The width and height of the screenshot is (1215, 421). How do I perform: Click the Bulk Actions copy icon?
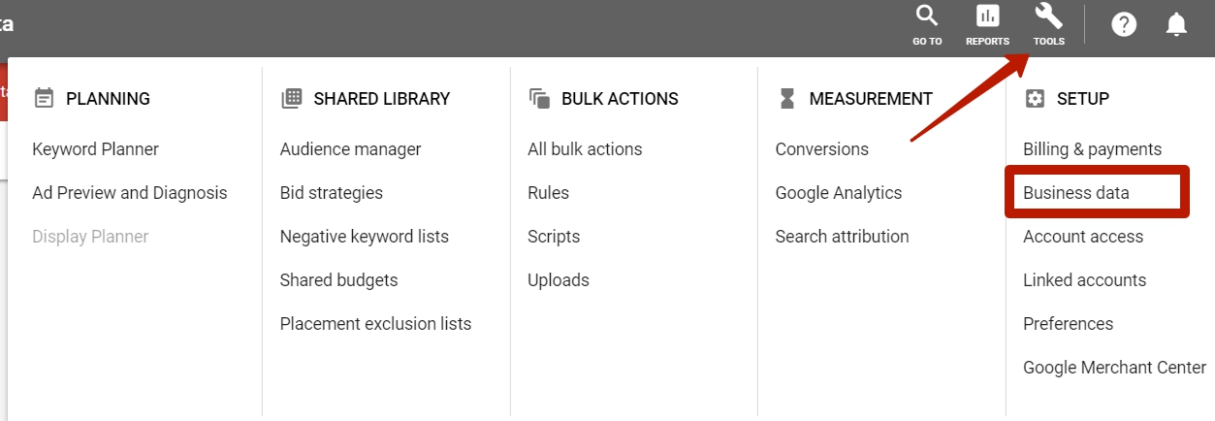tap(539, 98)
